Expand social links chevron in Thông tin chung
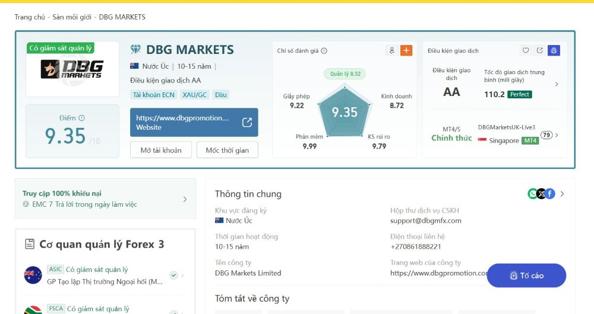Viewport: 594px width, 314px height. coord(562,194)
